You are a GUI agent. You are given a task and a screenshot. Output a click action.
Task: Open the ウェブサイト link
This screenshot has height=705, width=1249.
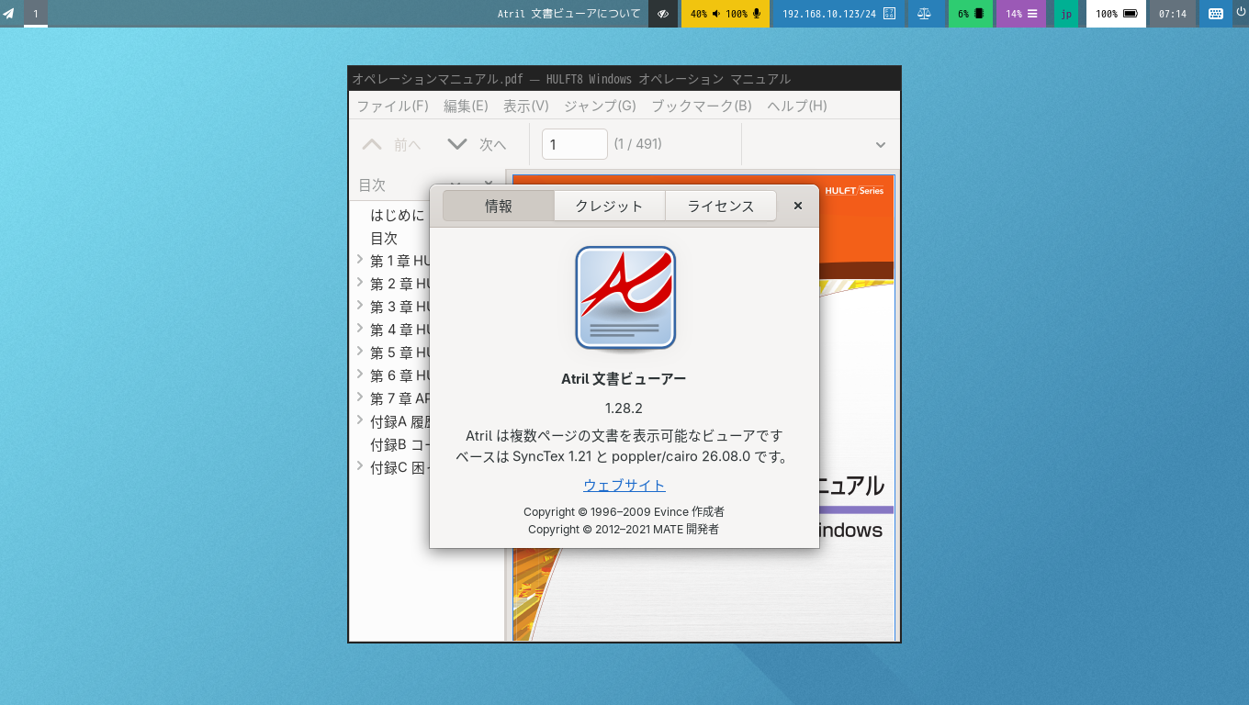pos(624,485)
